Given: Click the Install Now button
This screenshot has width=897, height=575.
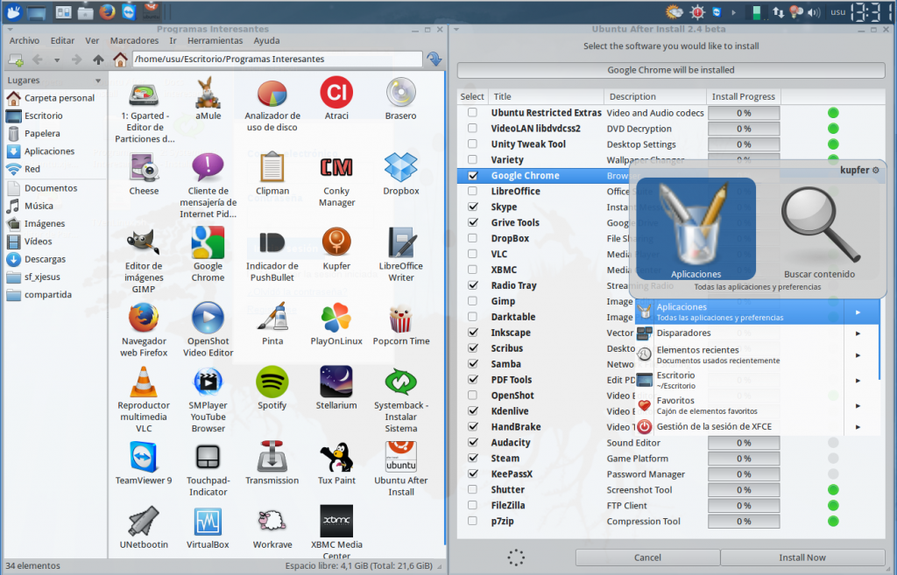Looking at the screenshot, I should pyautogui.click(x=802, y=557).
